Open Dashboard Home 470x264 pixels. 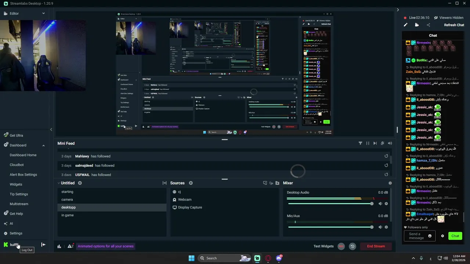[x=23, y=155]
